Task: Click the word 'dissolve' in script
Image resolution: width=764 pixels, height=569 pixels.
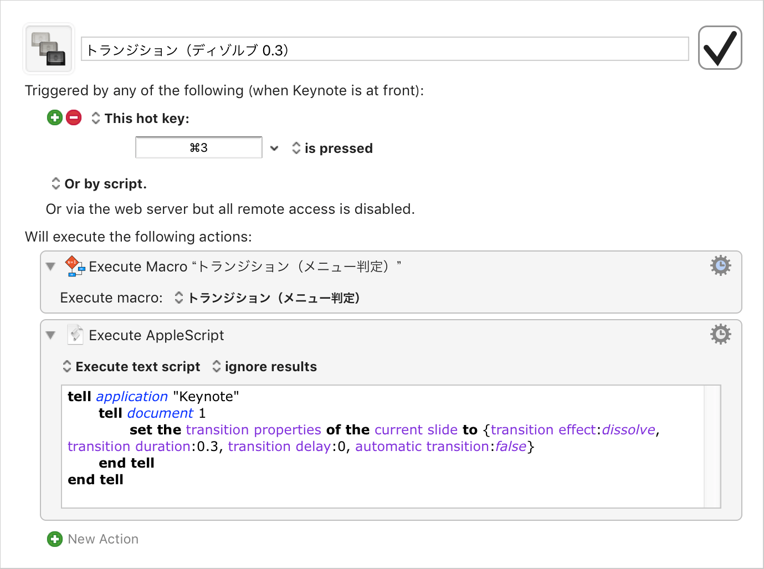Action: [x=628, y=429]
